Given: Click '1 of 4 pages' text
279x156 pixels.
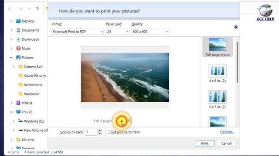Looking at the screenshot, I should click(x=102, y=121).
